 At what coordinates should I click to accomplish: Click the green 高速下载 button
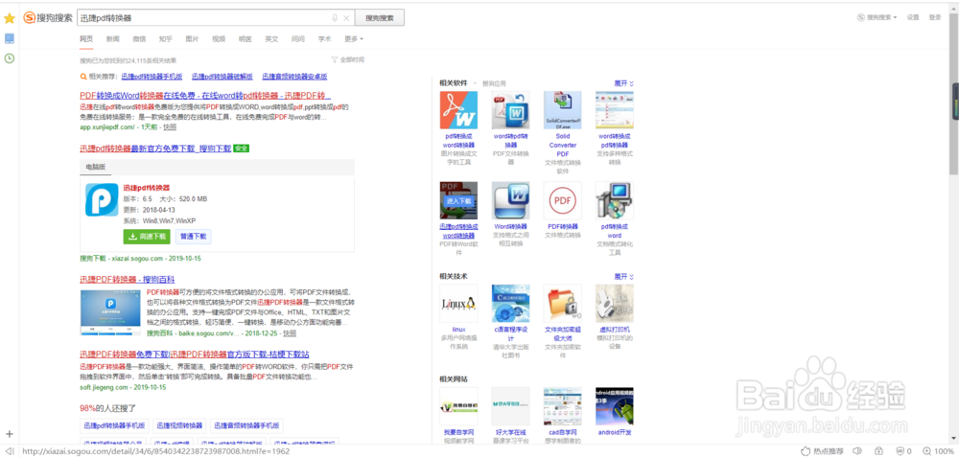click(x=146, y=237)
